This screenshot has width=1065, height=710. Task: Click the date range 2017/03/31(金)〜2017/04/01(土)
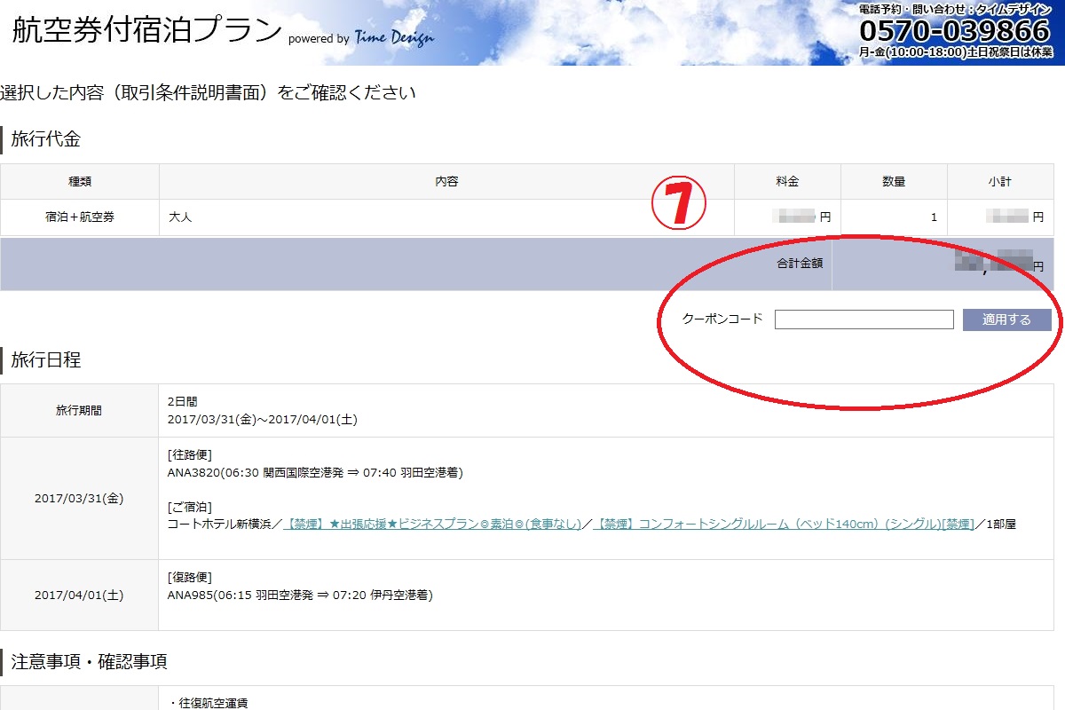(263, 419)
